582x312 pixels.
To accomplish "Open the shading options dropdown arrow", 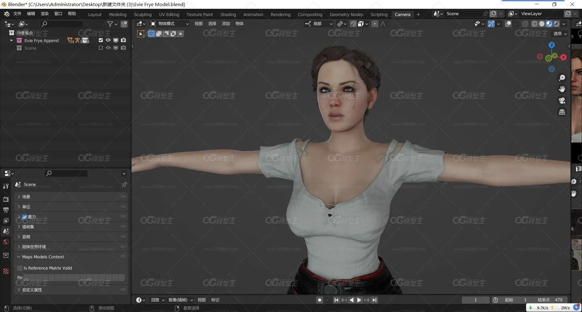I will click(x=564, y=24).
